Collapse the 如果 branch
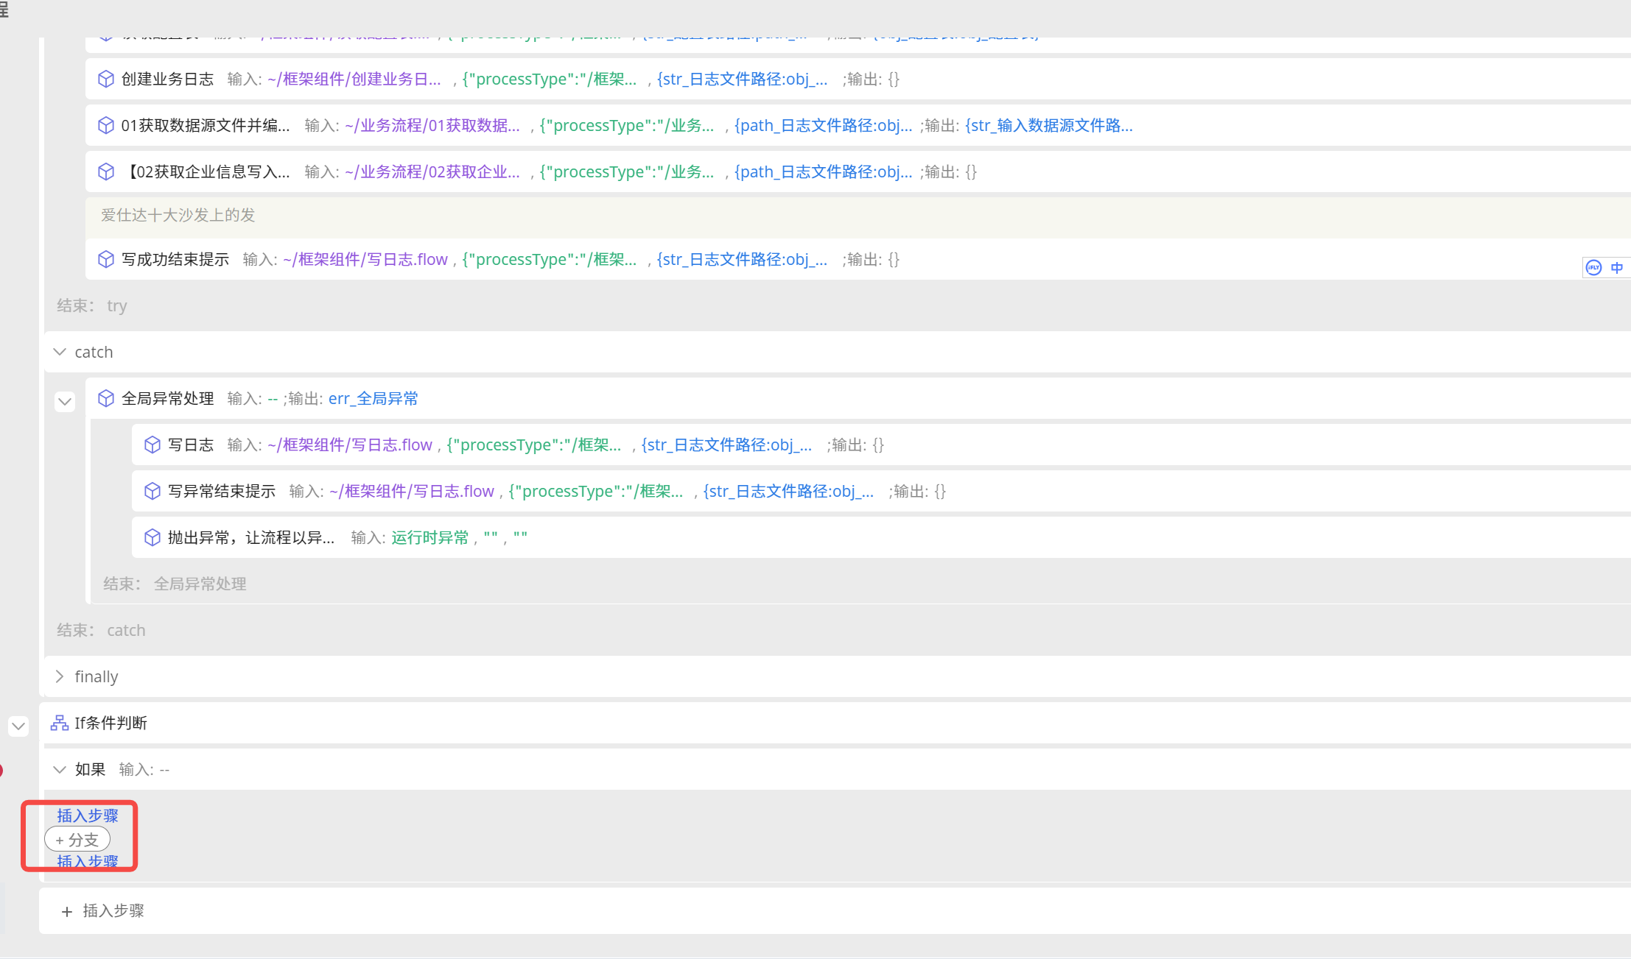 point(60,769)
